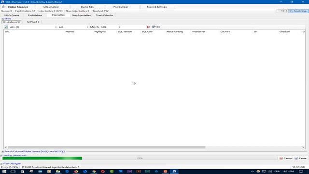
Task: Open the Dump SQL tab
Action: click(x=87, y=7)
